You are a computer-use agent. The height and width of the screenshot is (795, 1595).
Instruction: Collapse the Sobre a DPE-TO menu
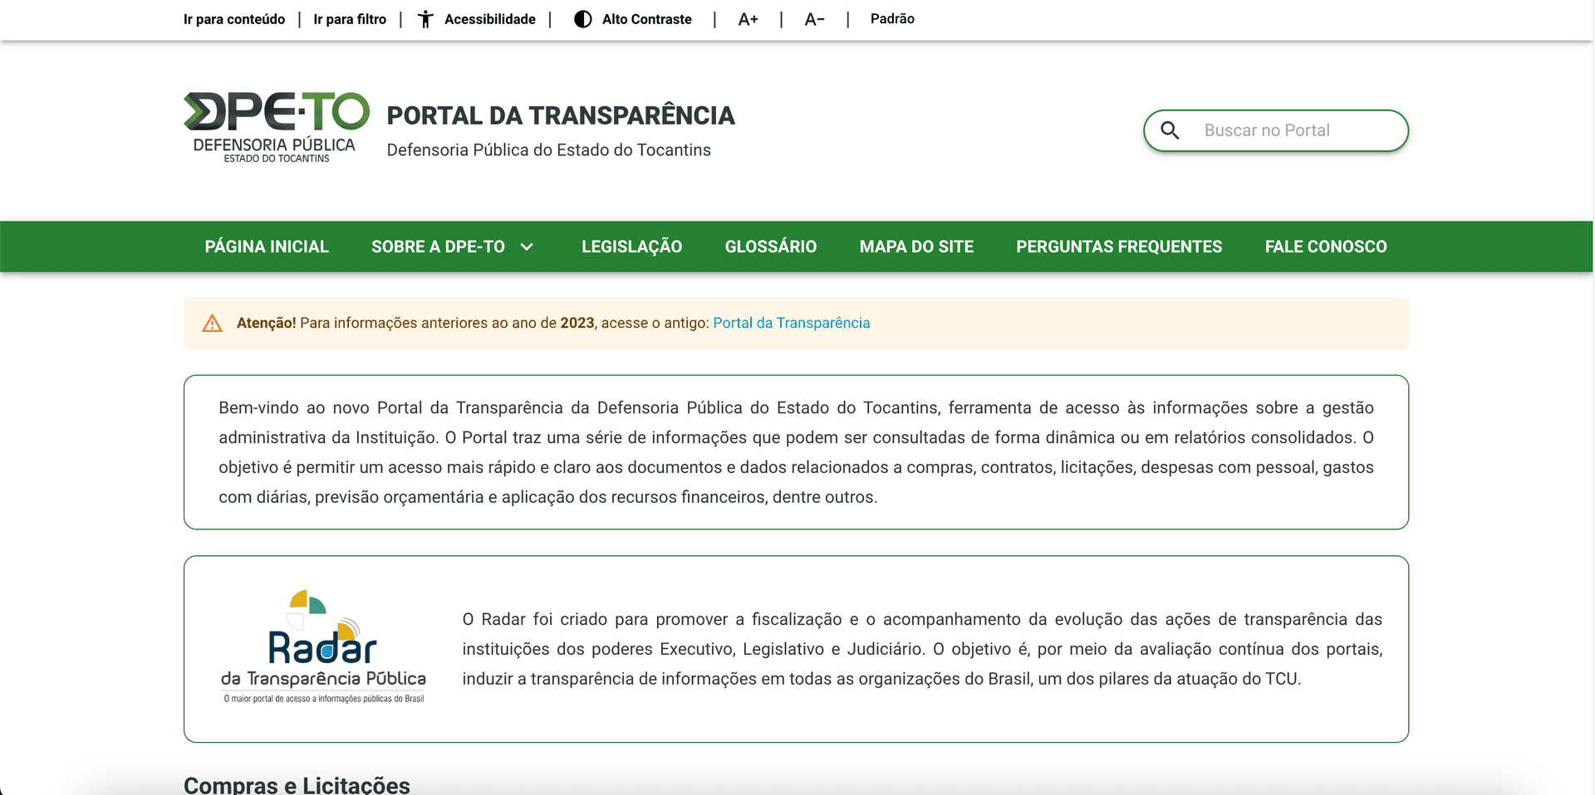[x=453, y=246]
